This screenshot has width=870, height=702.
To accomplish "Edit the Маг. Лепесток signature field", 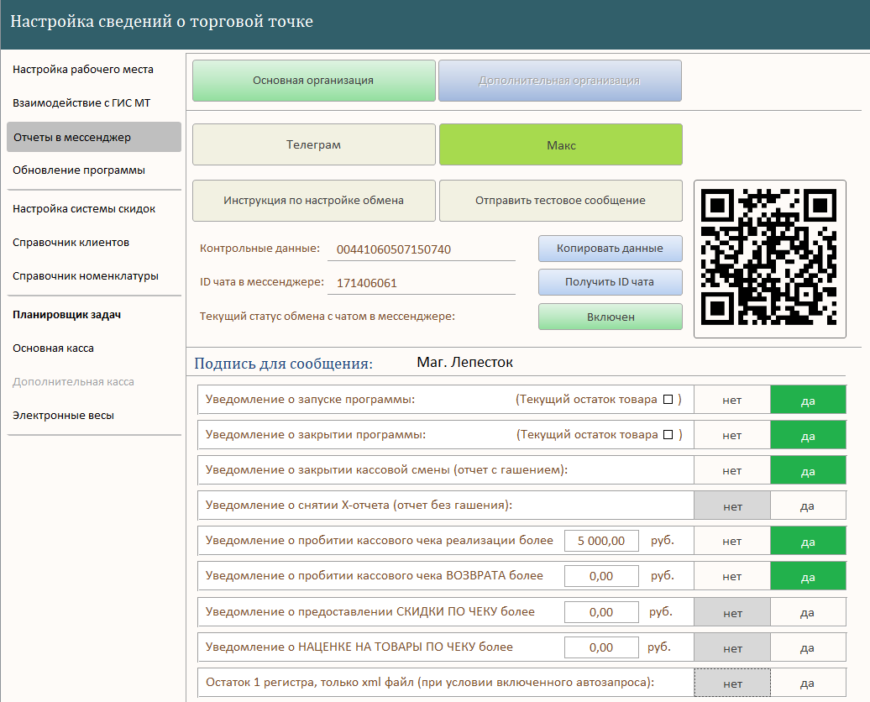I will [465, 363].
